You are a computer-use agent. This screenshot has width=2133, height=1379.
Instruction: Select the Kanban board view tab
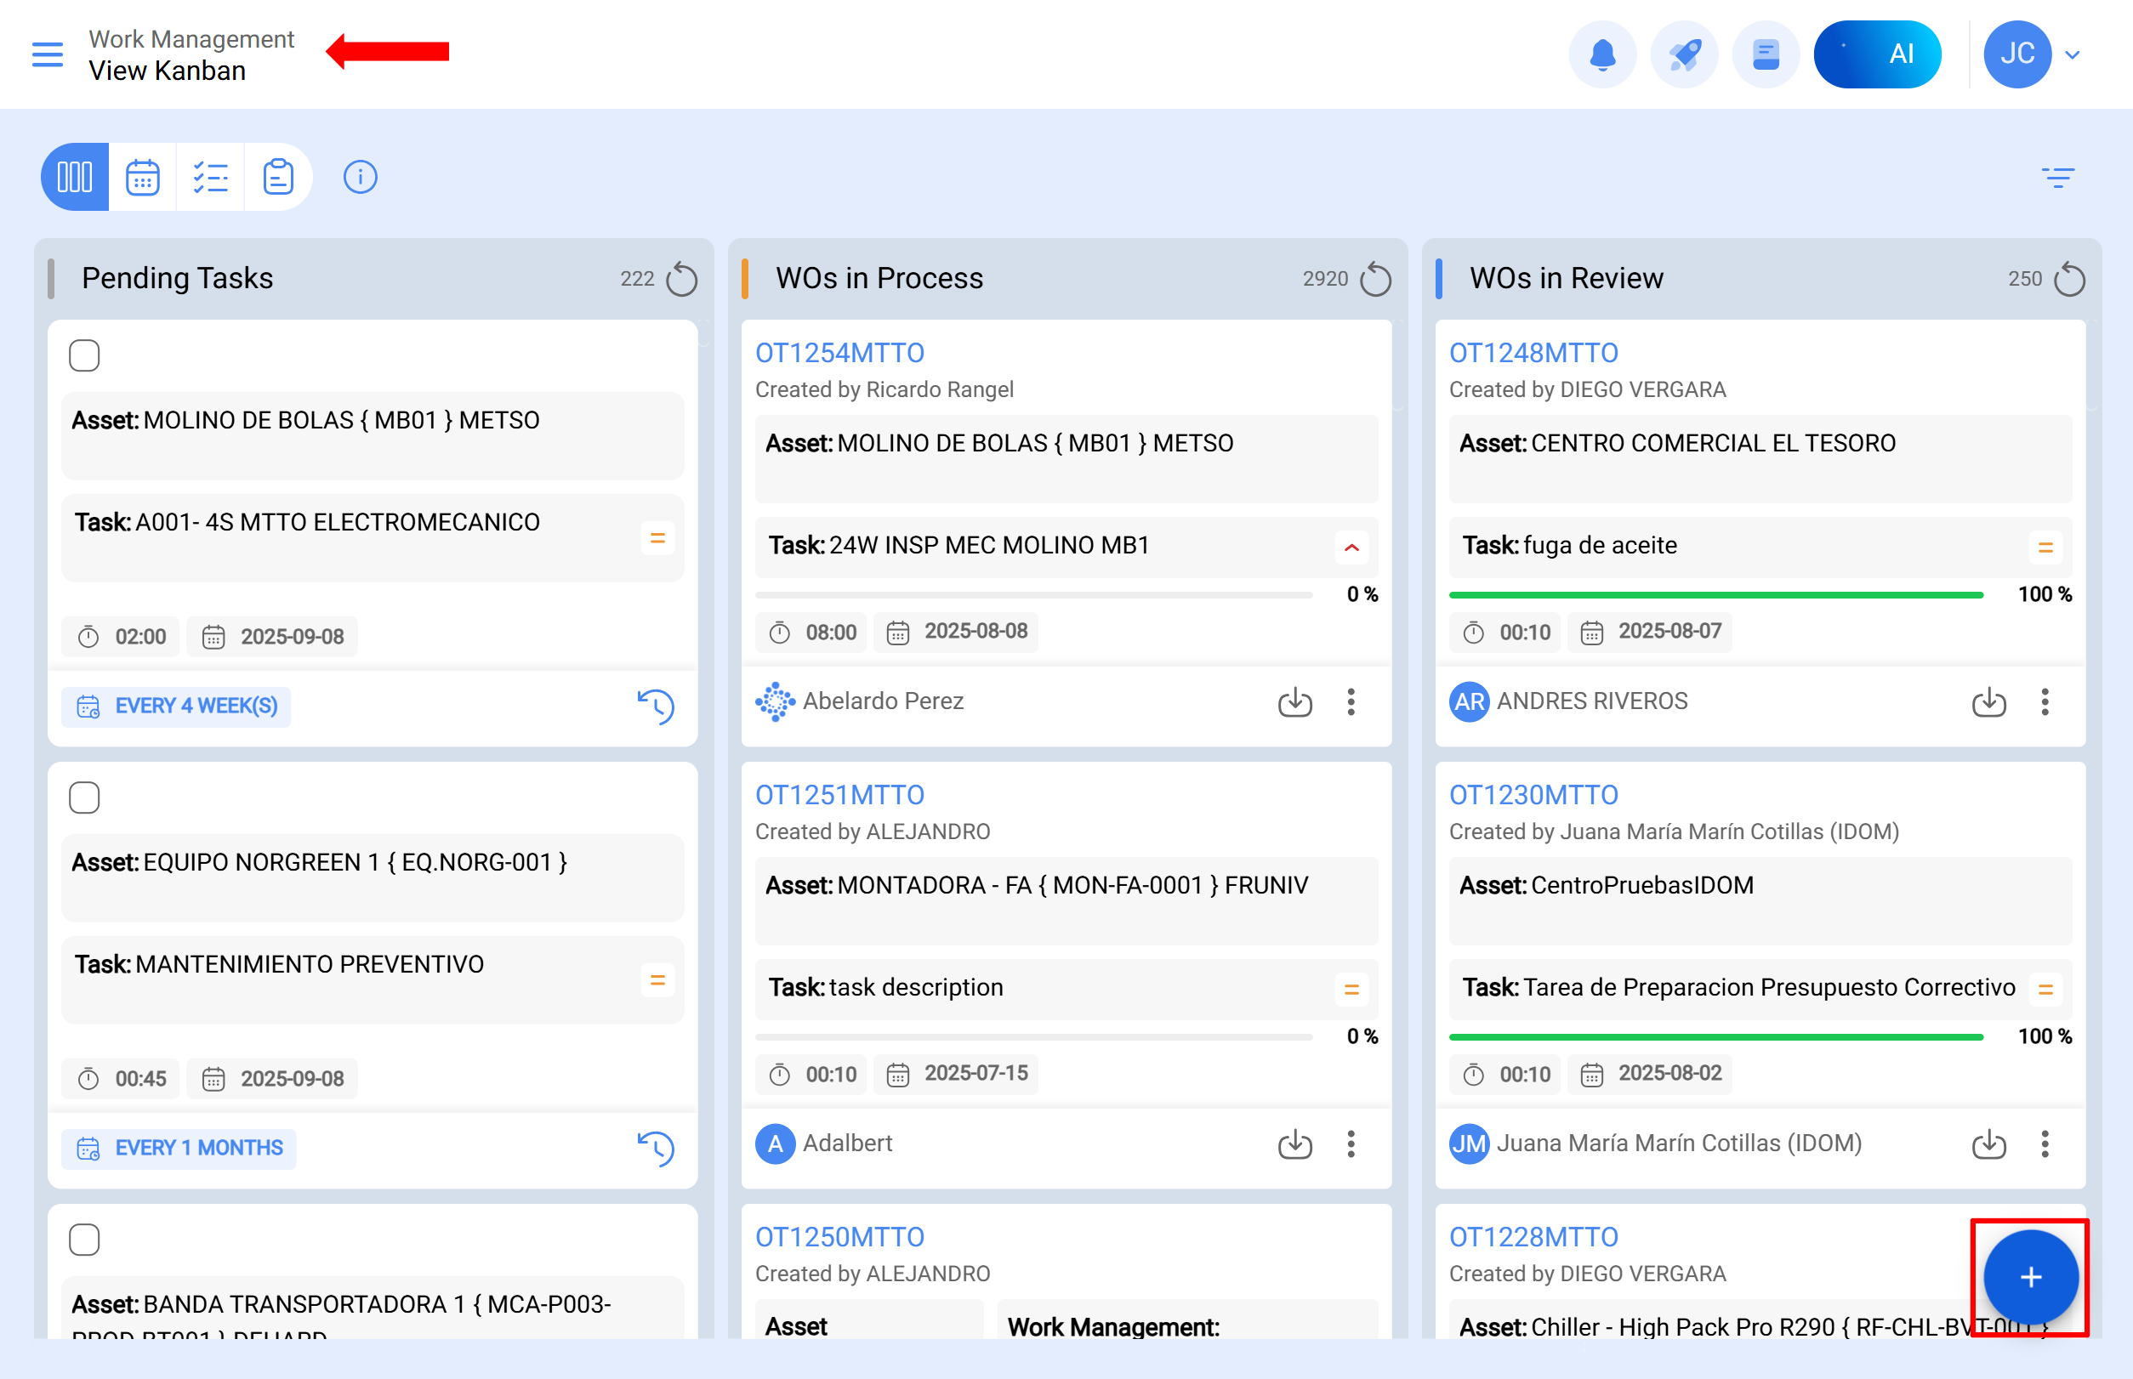[73, 176]
